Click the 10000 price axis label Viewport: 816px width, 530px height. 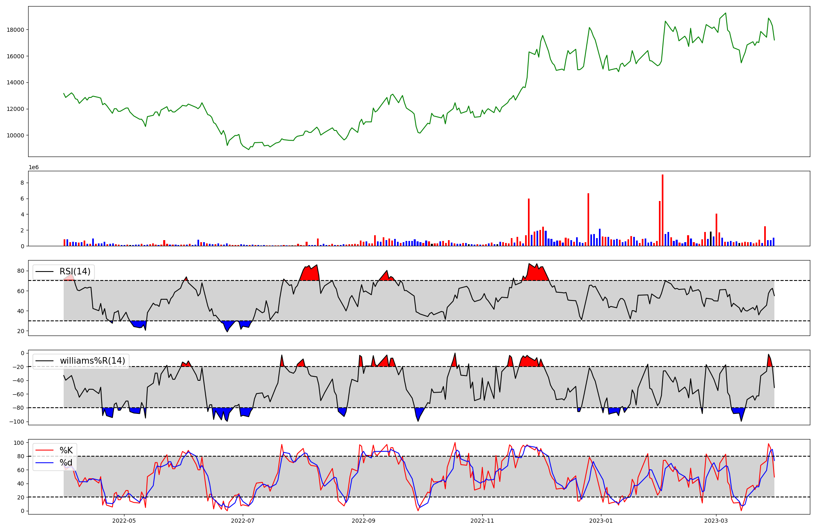point(16,135)
